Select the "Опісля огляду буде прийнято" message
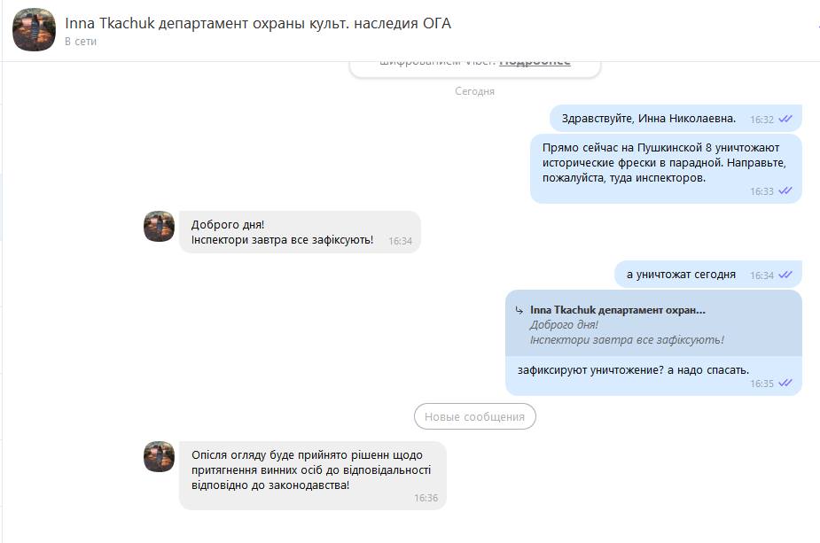Image resolution: width=820 pixels, height=543 pixels. tap(313, 475)
